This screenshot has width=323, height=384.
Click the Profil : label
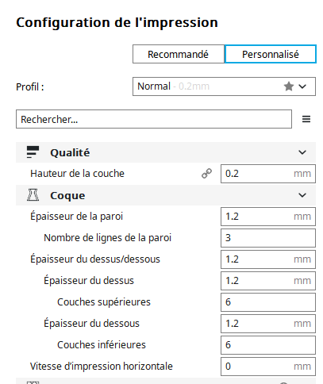pos(30,86)
